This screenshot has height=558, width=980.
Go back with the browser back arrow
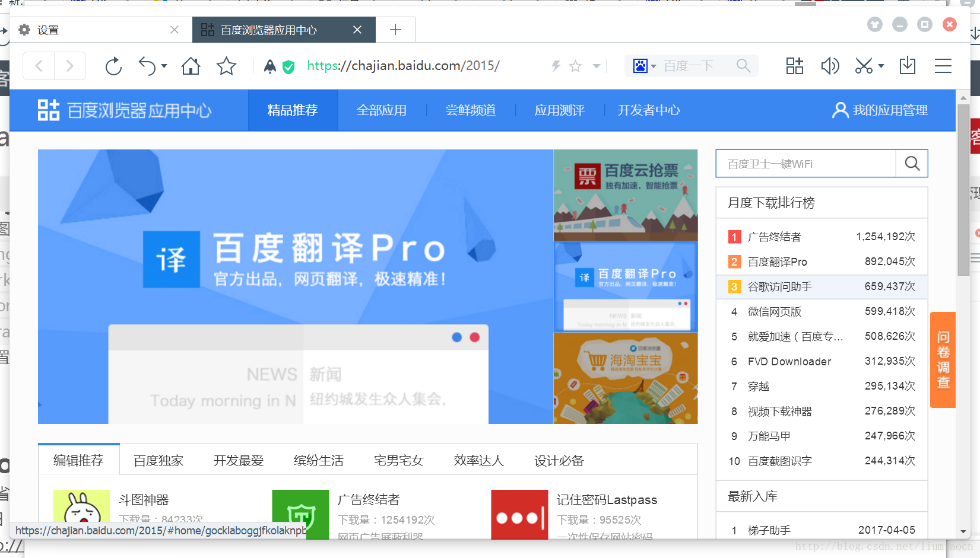(39, 66)
